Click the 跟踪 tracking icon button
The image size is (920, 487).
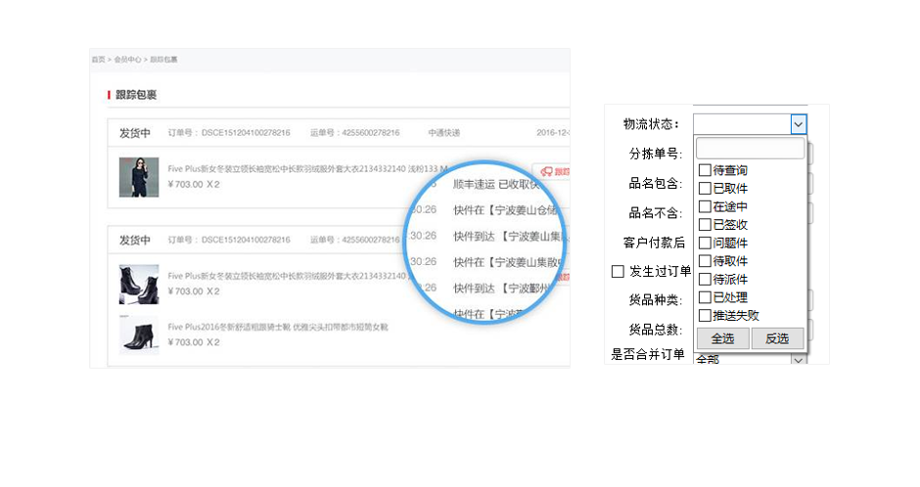click(554, 172)
